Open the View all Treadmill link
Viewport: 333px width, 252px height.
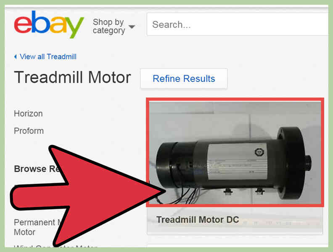coord(48,57)
